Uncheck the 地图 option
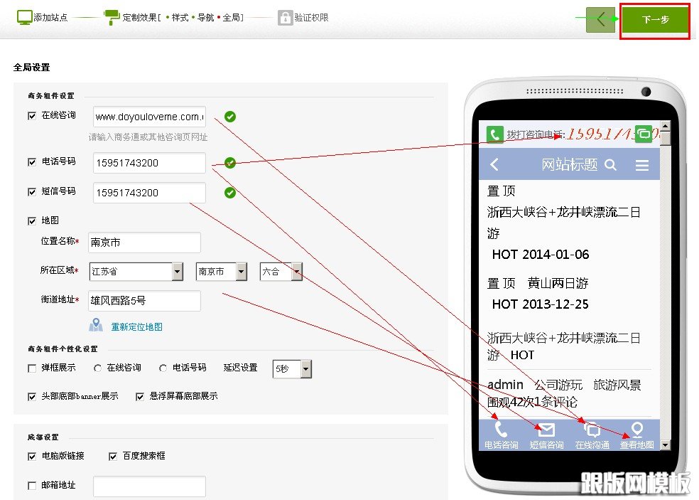The width and height of the screenshot is (699, 500). (32, 220)
